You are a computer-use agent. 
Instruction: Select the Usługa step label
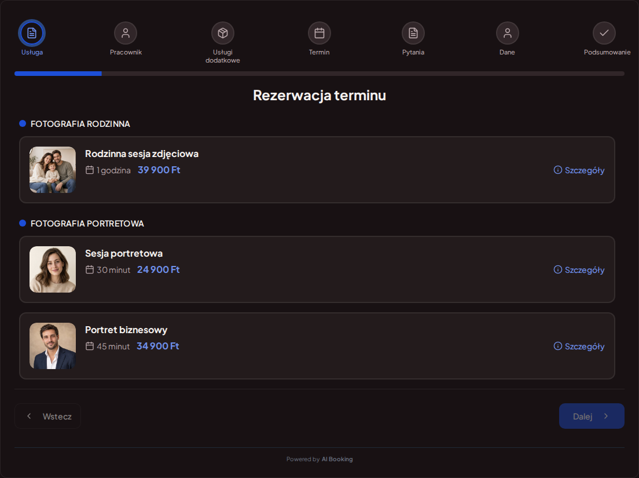32,52
